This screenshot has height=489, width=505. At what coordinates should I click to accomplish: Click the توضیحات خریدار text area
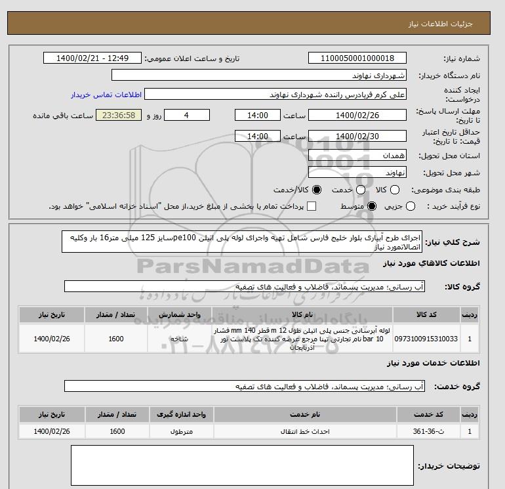click(x=242, y=465)
